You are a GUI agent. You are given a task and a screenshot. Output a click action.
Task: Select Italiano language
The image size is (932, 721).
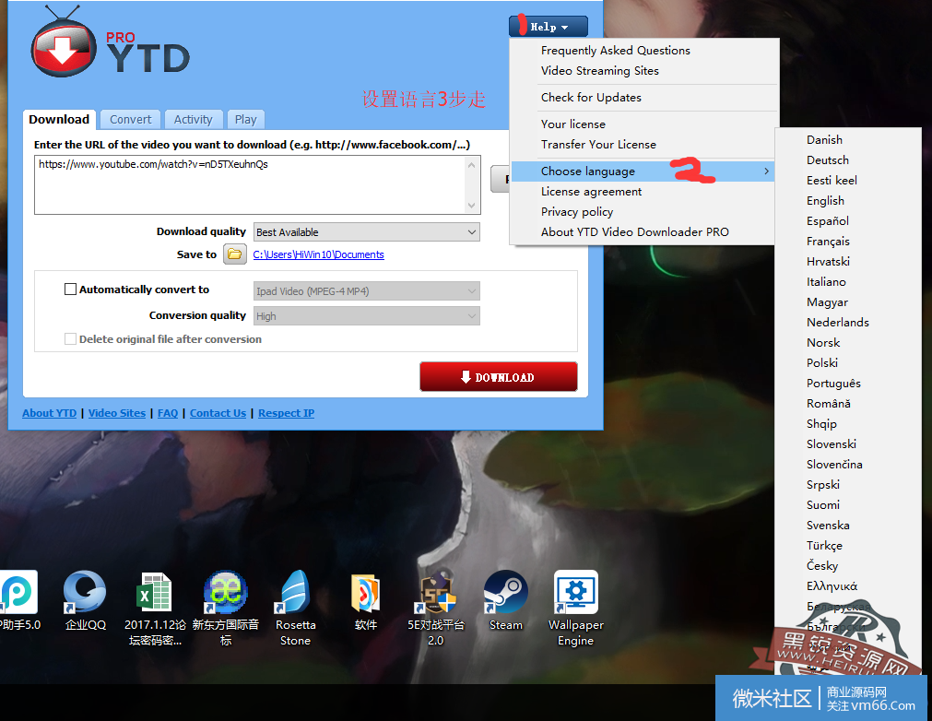pyautogui.click(x=826, y=282)
